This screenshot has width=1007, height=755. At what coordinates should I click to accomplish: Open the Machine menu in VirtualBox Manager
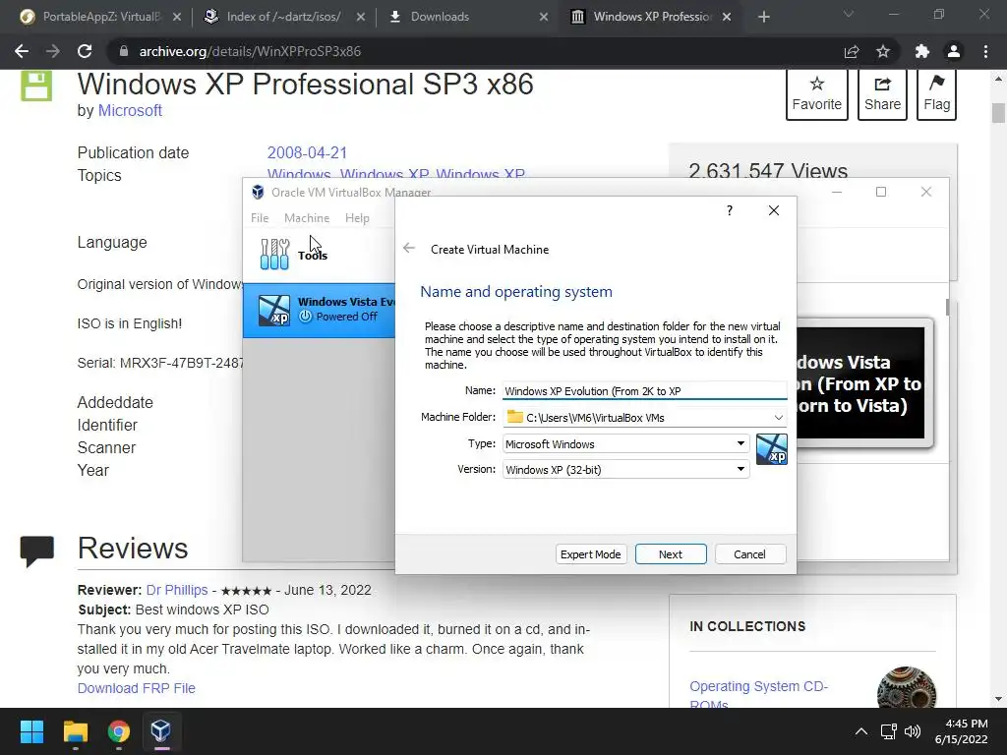[307, 218]
